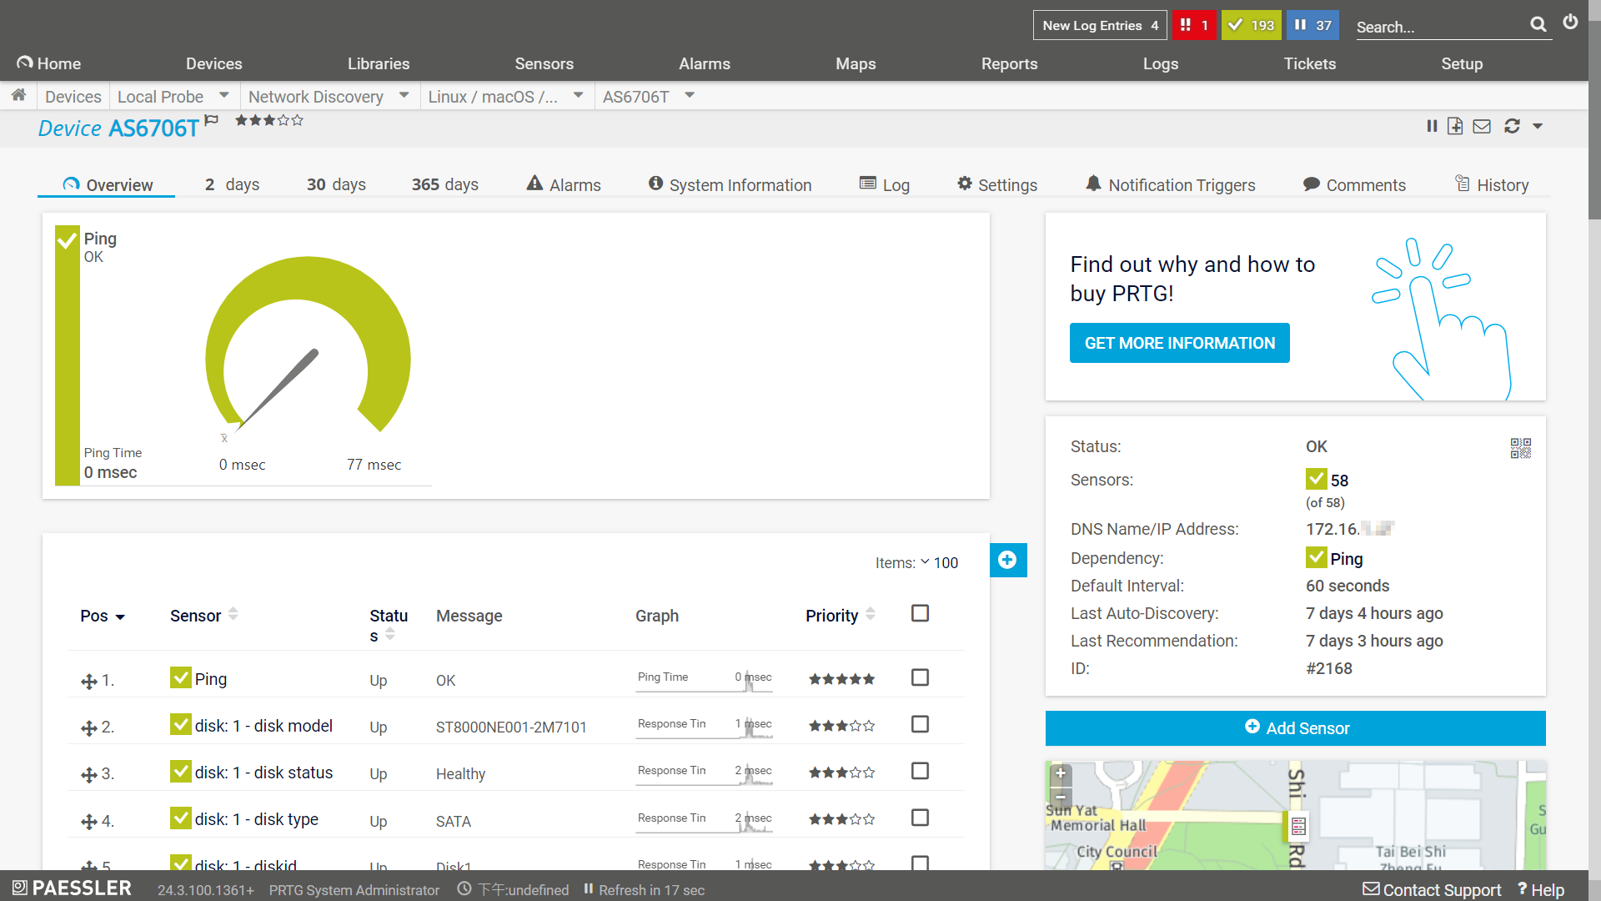Click the Response Time mini graph for disk status
Image resolution: width=1601 pixels, height=901 pixels.
coord(704,773)
